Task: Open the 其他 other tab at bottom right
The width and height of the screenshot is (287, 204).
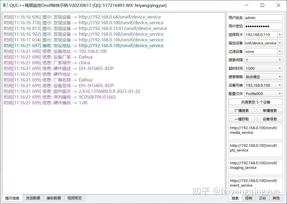Action: point(276,198)
